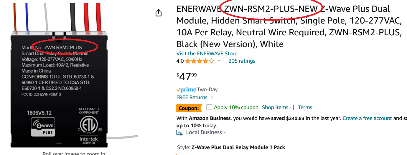Screen dimensions: 407x155
Task: Expand the star rating breakdown chevron
Action: pos(219,61)
